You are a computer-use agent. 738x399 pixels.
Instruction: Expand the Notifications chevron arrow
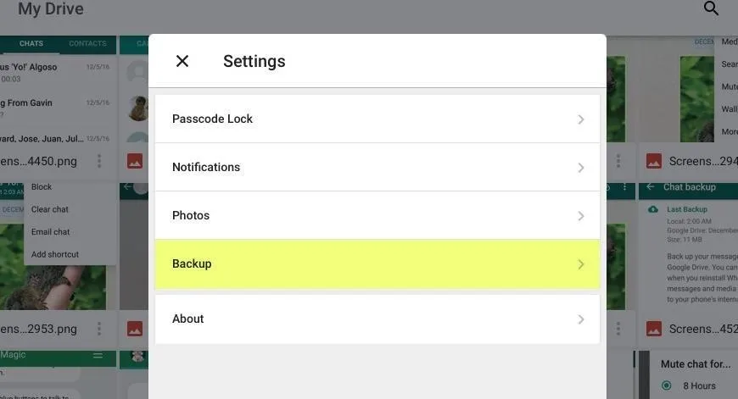[581, 168]
